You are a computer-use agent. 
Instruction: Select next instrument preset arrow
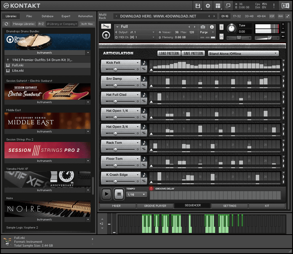click(x=194, y=27)
